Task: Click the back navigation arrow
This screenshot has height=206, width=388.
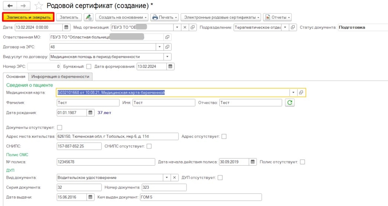Action: pos(9,6)
